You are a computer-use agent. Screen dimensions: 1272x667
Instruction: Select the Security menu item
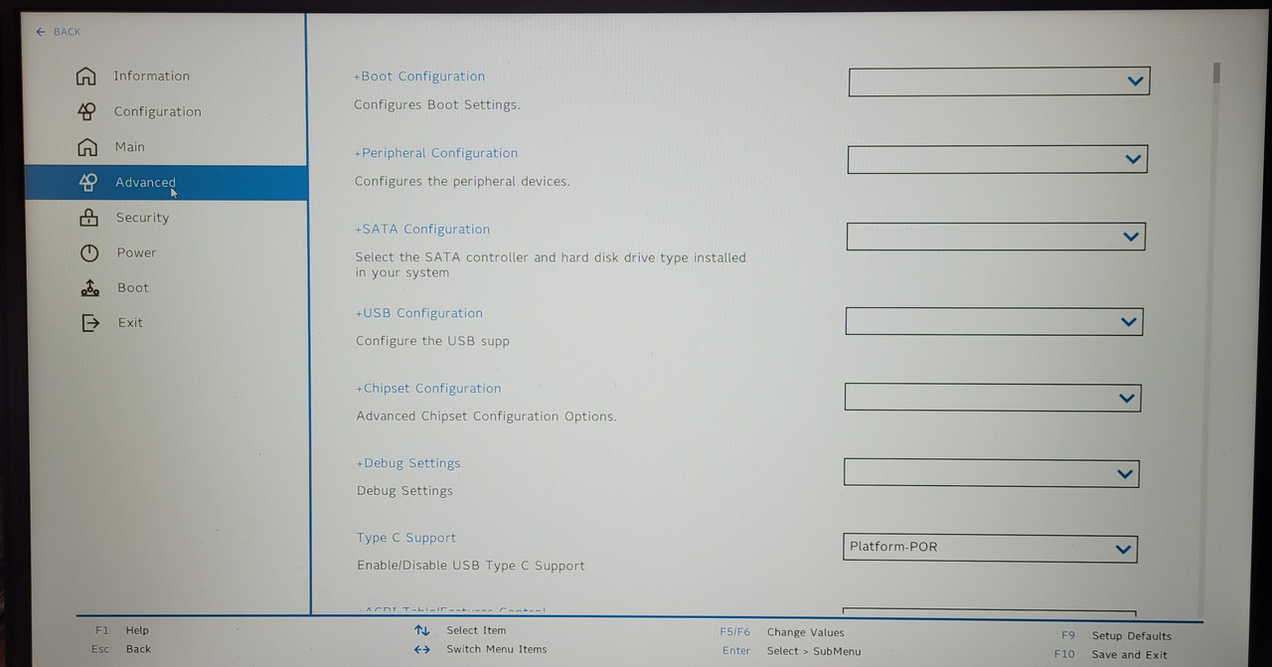click(x=142, y=218)
